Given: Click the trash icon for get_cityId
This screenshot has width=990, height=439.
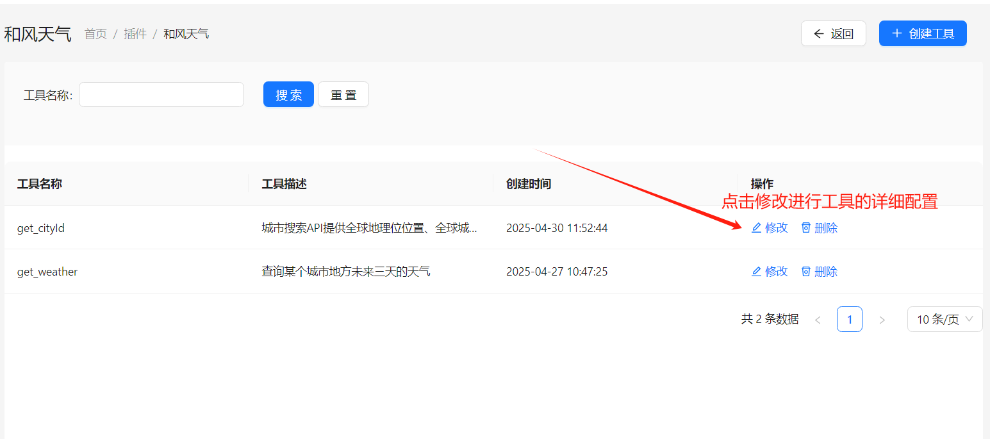Looking at the screenshot, I should point(806,228).
